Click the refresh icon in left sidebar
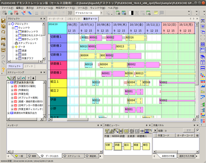 (x=3, y=32)
